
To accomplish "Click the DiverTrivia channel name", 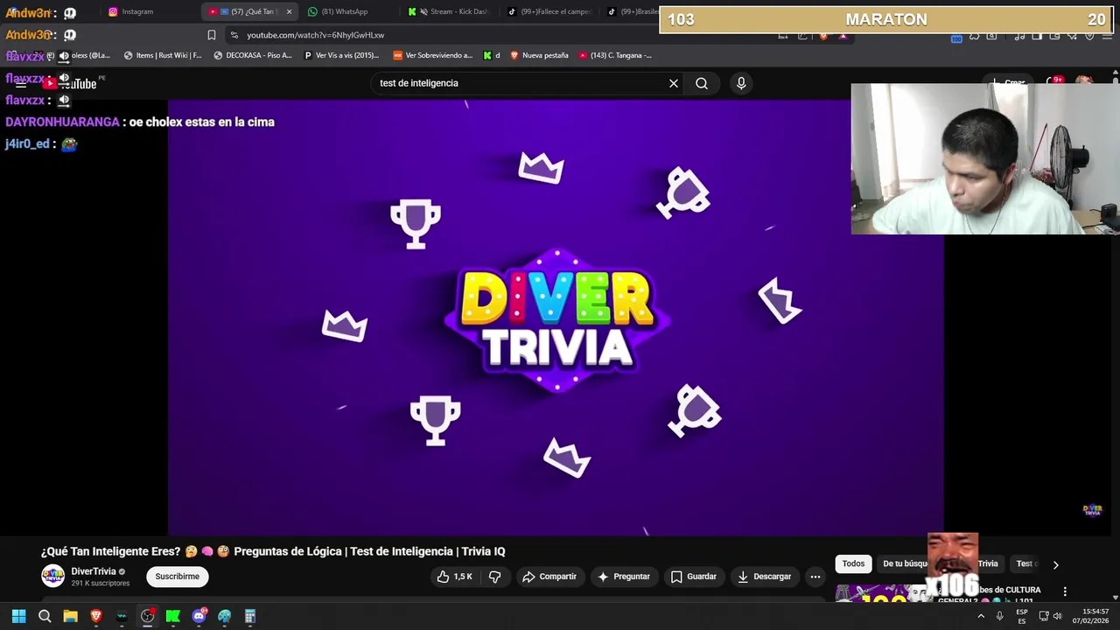I will [x=94, y=571].
